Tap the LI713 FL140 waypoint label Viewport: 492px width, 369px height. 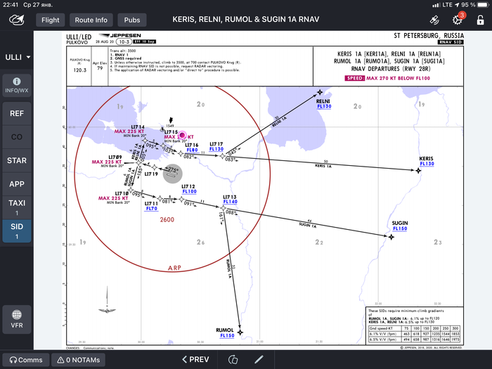(x=230, y=199)
